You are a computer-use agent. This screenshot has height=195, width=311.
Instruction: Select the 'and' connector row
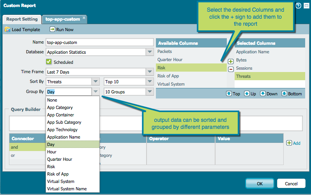[x=28, y=147]
